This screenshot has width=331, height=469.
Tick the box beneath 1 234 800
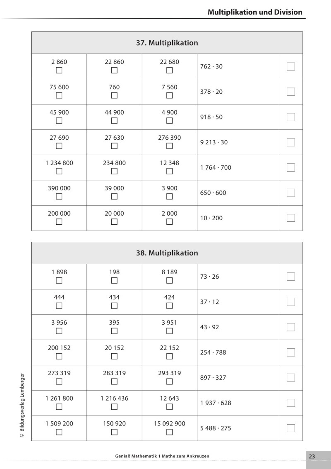click(x=59, y=172)
